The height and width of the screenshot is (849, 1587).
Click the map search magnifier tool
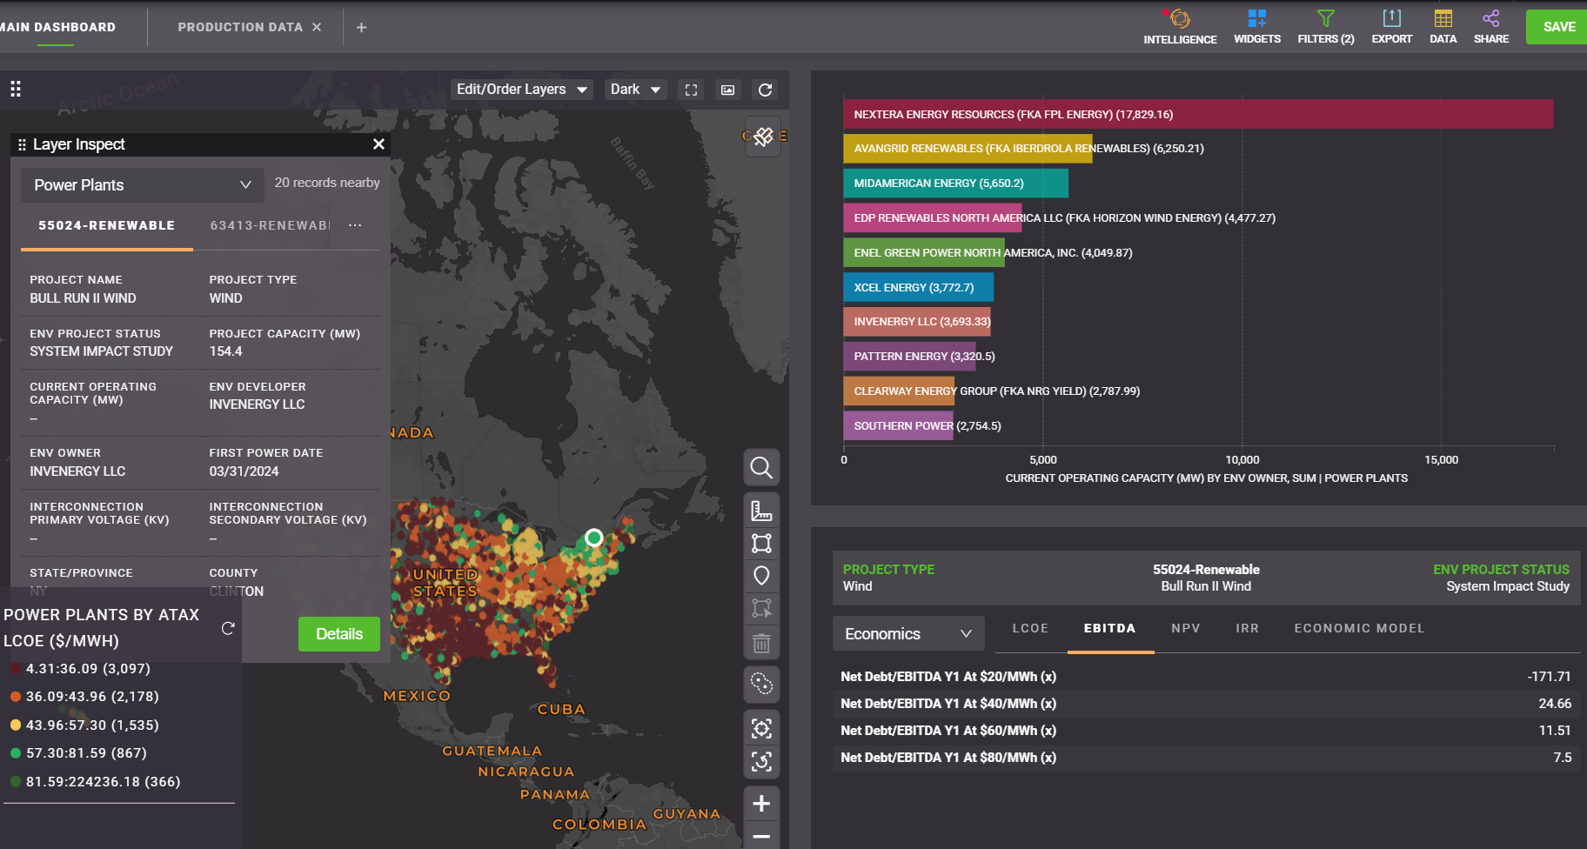coord(761,468)
